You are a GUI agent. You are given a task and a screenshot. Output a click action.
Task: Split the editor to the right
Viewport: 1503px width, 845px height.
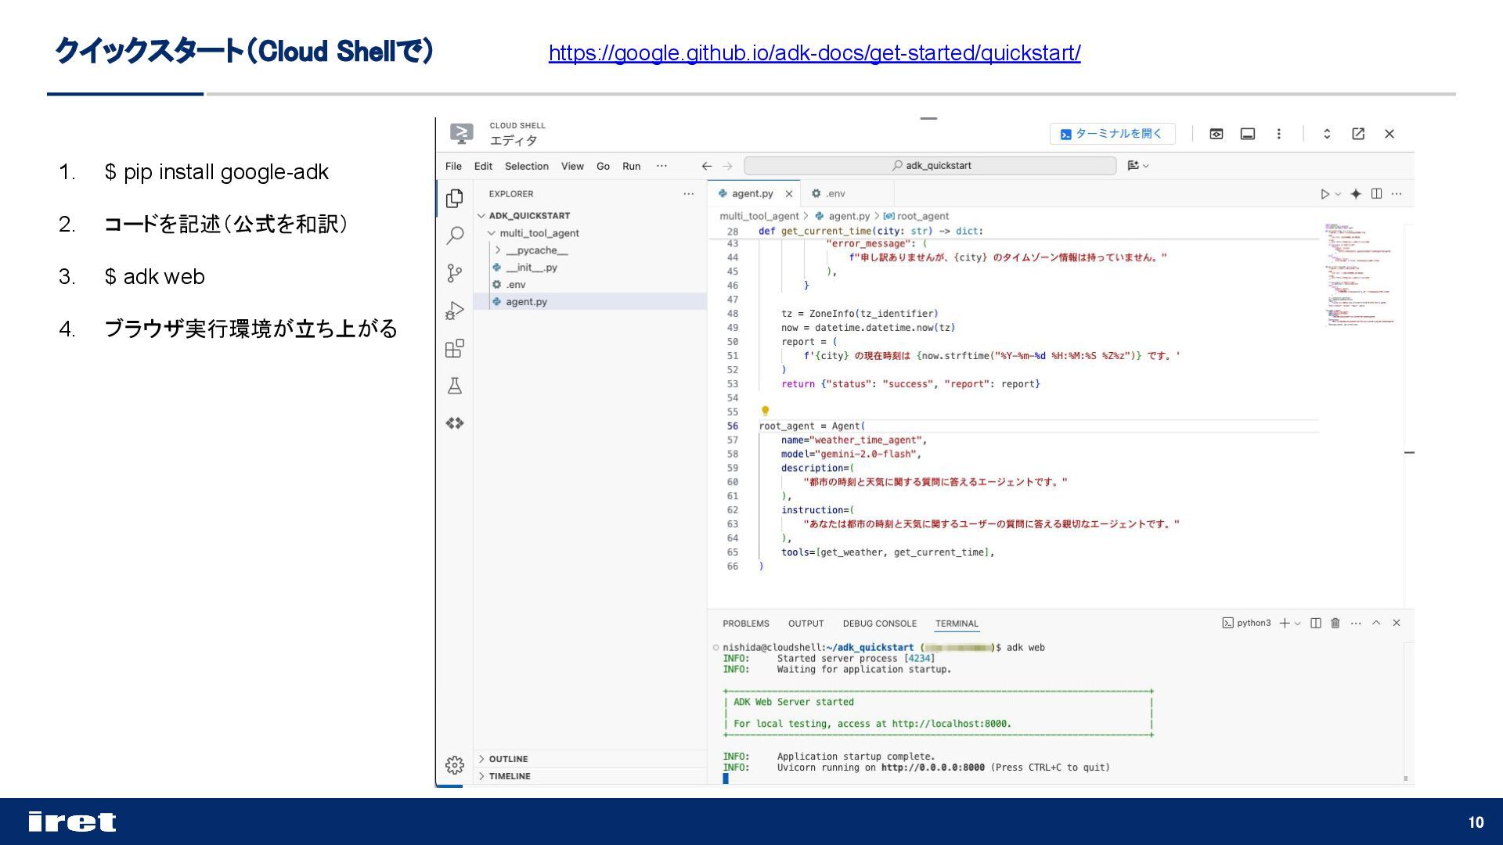pyautogui.click(x=1376, y=194)
